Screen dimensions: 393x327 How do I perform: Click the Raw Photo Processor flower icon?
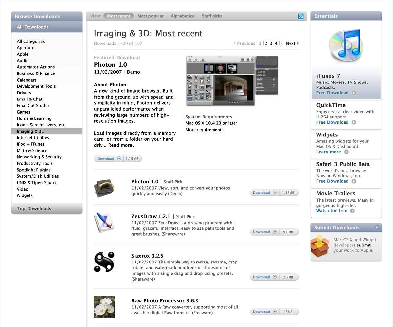point(104,307)
